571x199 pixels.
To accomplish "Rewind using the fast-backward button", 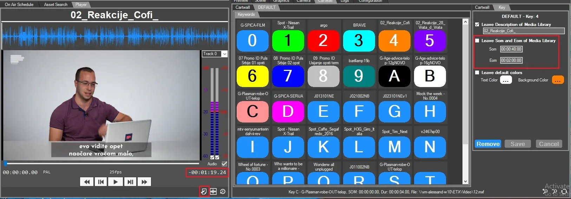I will pos(87,182).
